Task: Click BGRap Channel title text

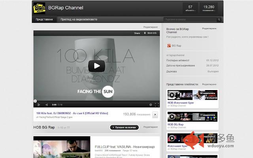Action: (x=66, y=8)
